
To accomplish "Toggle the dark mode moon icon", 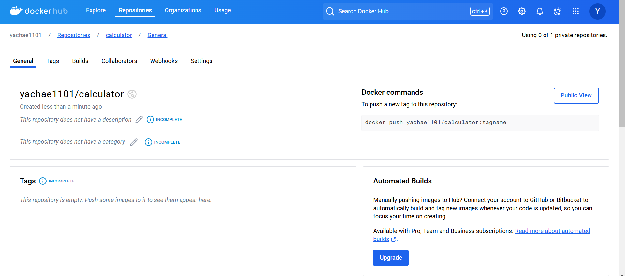I will click(558, 11).
